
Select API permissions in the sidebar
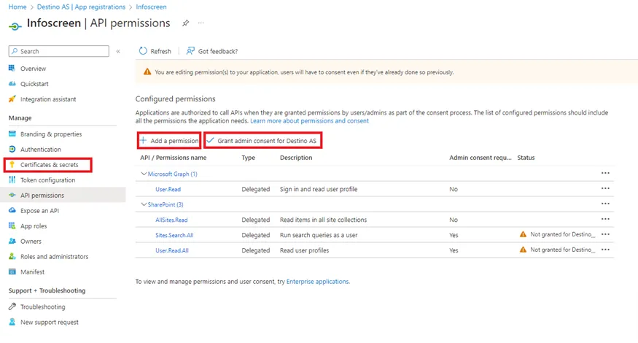coord(42,196)
